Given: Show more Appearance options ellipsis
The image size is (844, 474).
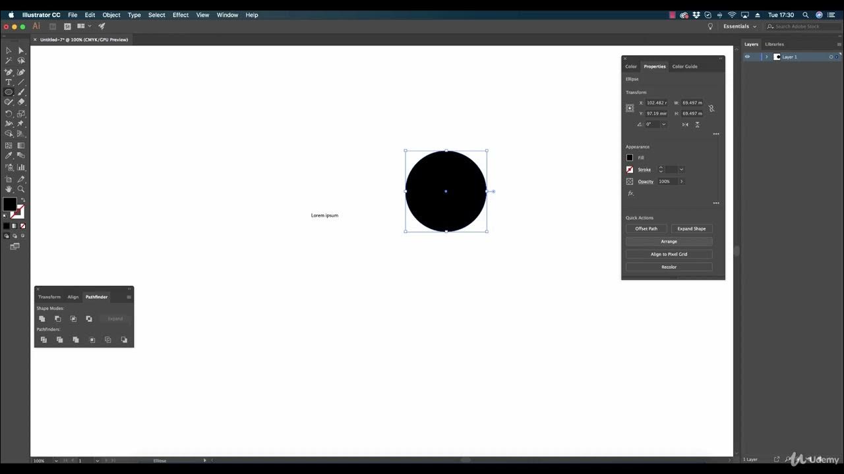Looking at the screenshot, I should pos(716,203).
